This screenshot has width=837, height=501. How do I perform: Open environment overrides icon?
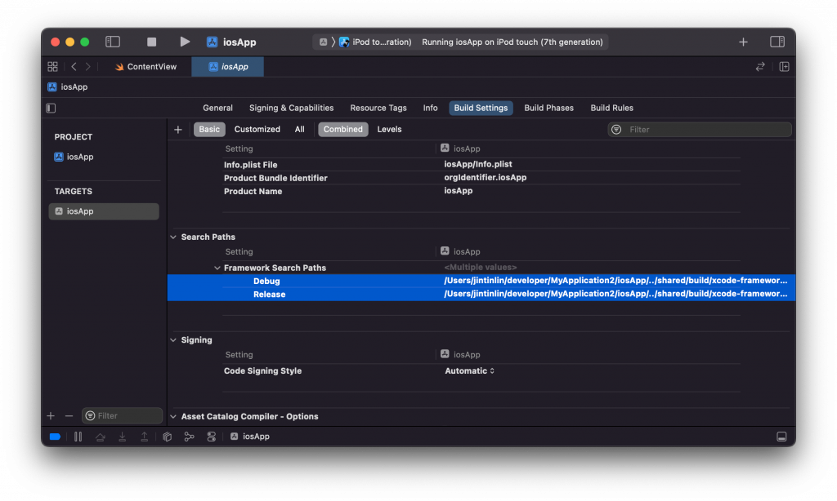click(212, 437)
